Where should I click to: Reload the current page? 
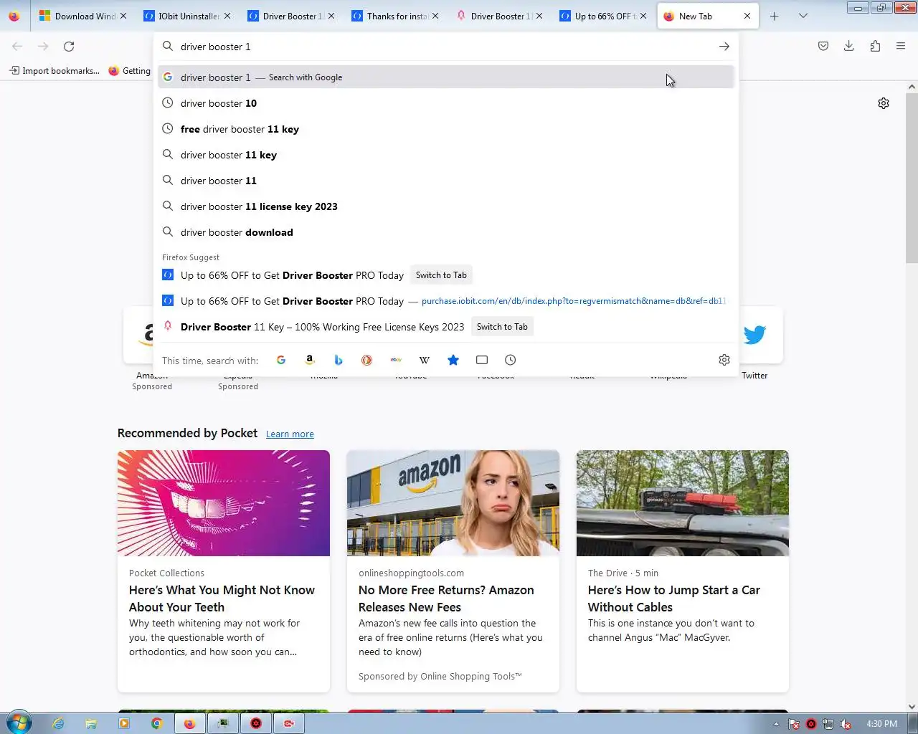tap(69, 47)
